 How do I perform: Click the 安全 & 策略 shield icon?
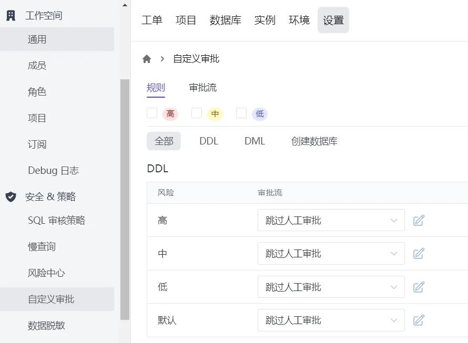tap(11, 196)
